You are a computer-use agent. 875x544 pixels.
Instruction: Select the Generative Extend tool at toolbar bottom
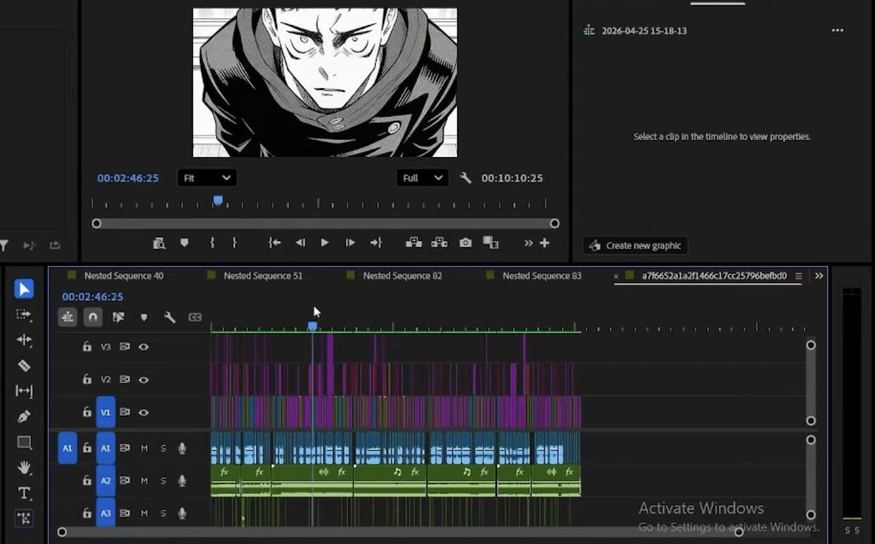click(x=24, y=518)
